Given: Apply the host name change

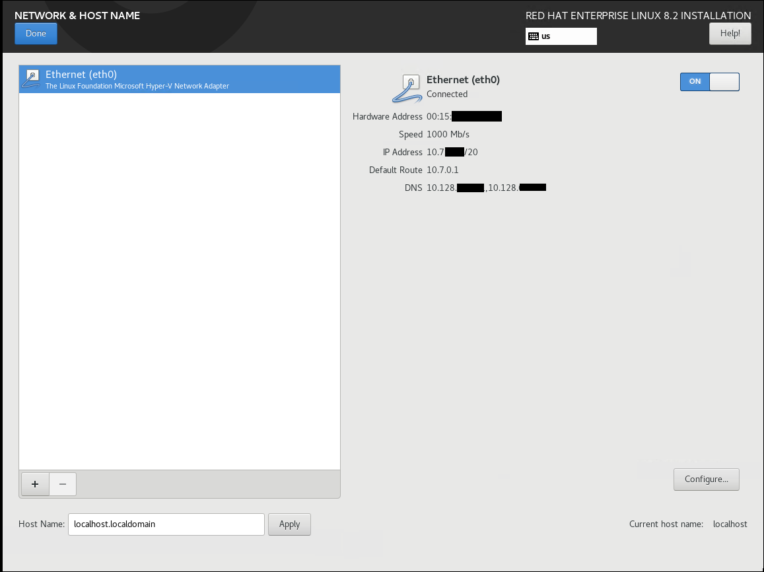Looking at the screenshot, I should [x=289, y=524].
